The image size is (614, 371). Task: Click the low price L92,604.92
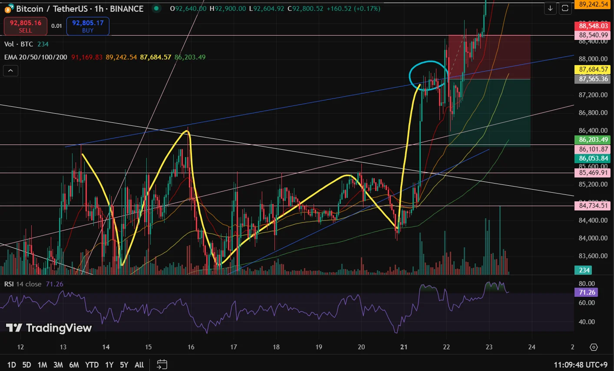267,9
